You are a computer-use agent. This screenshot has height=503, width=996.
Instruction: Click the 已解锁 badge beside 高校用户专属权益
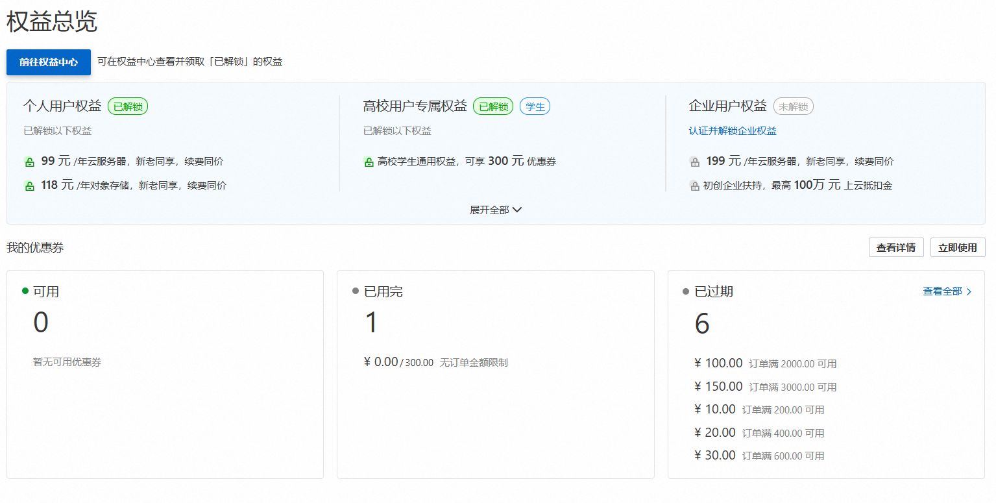coord(493,106)
